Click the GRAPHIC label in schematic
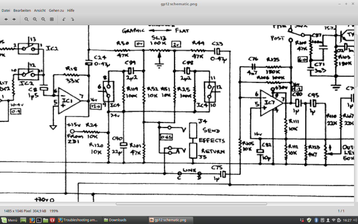This screenshot has width=358, height=224. pos(133,30)
